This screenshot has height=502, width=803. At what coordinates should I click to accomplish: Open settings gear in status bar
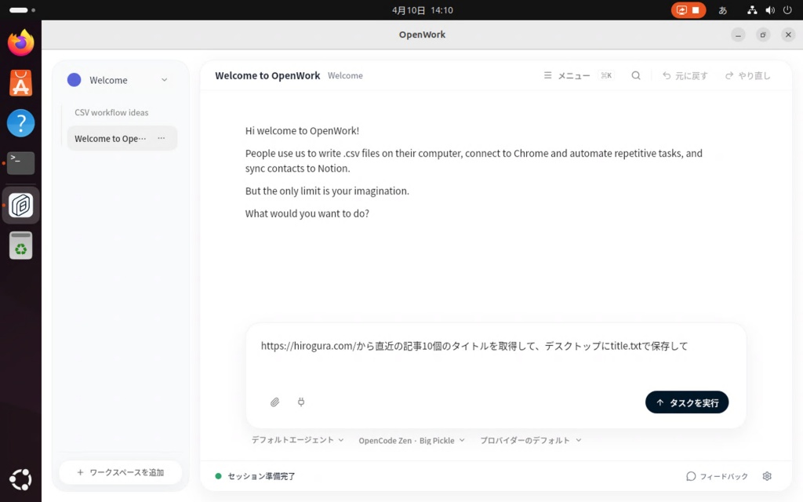coord(767,476)
